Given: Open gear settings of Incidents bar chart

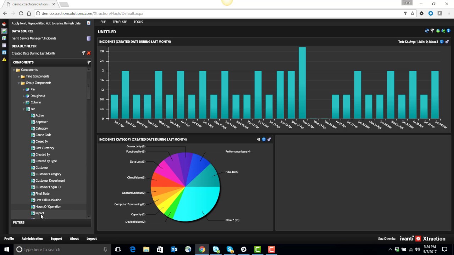Looking at the screenshot, I should (x=447, y=42).
